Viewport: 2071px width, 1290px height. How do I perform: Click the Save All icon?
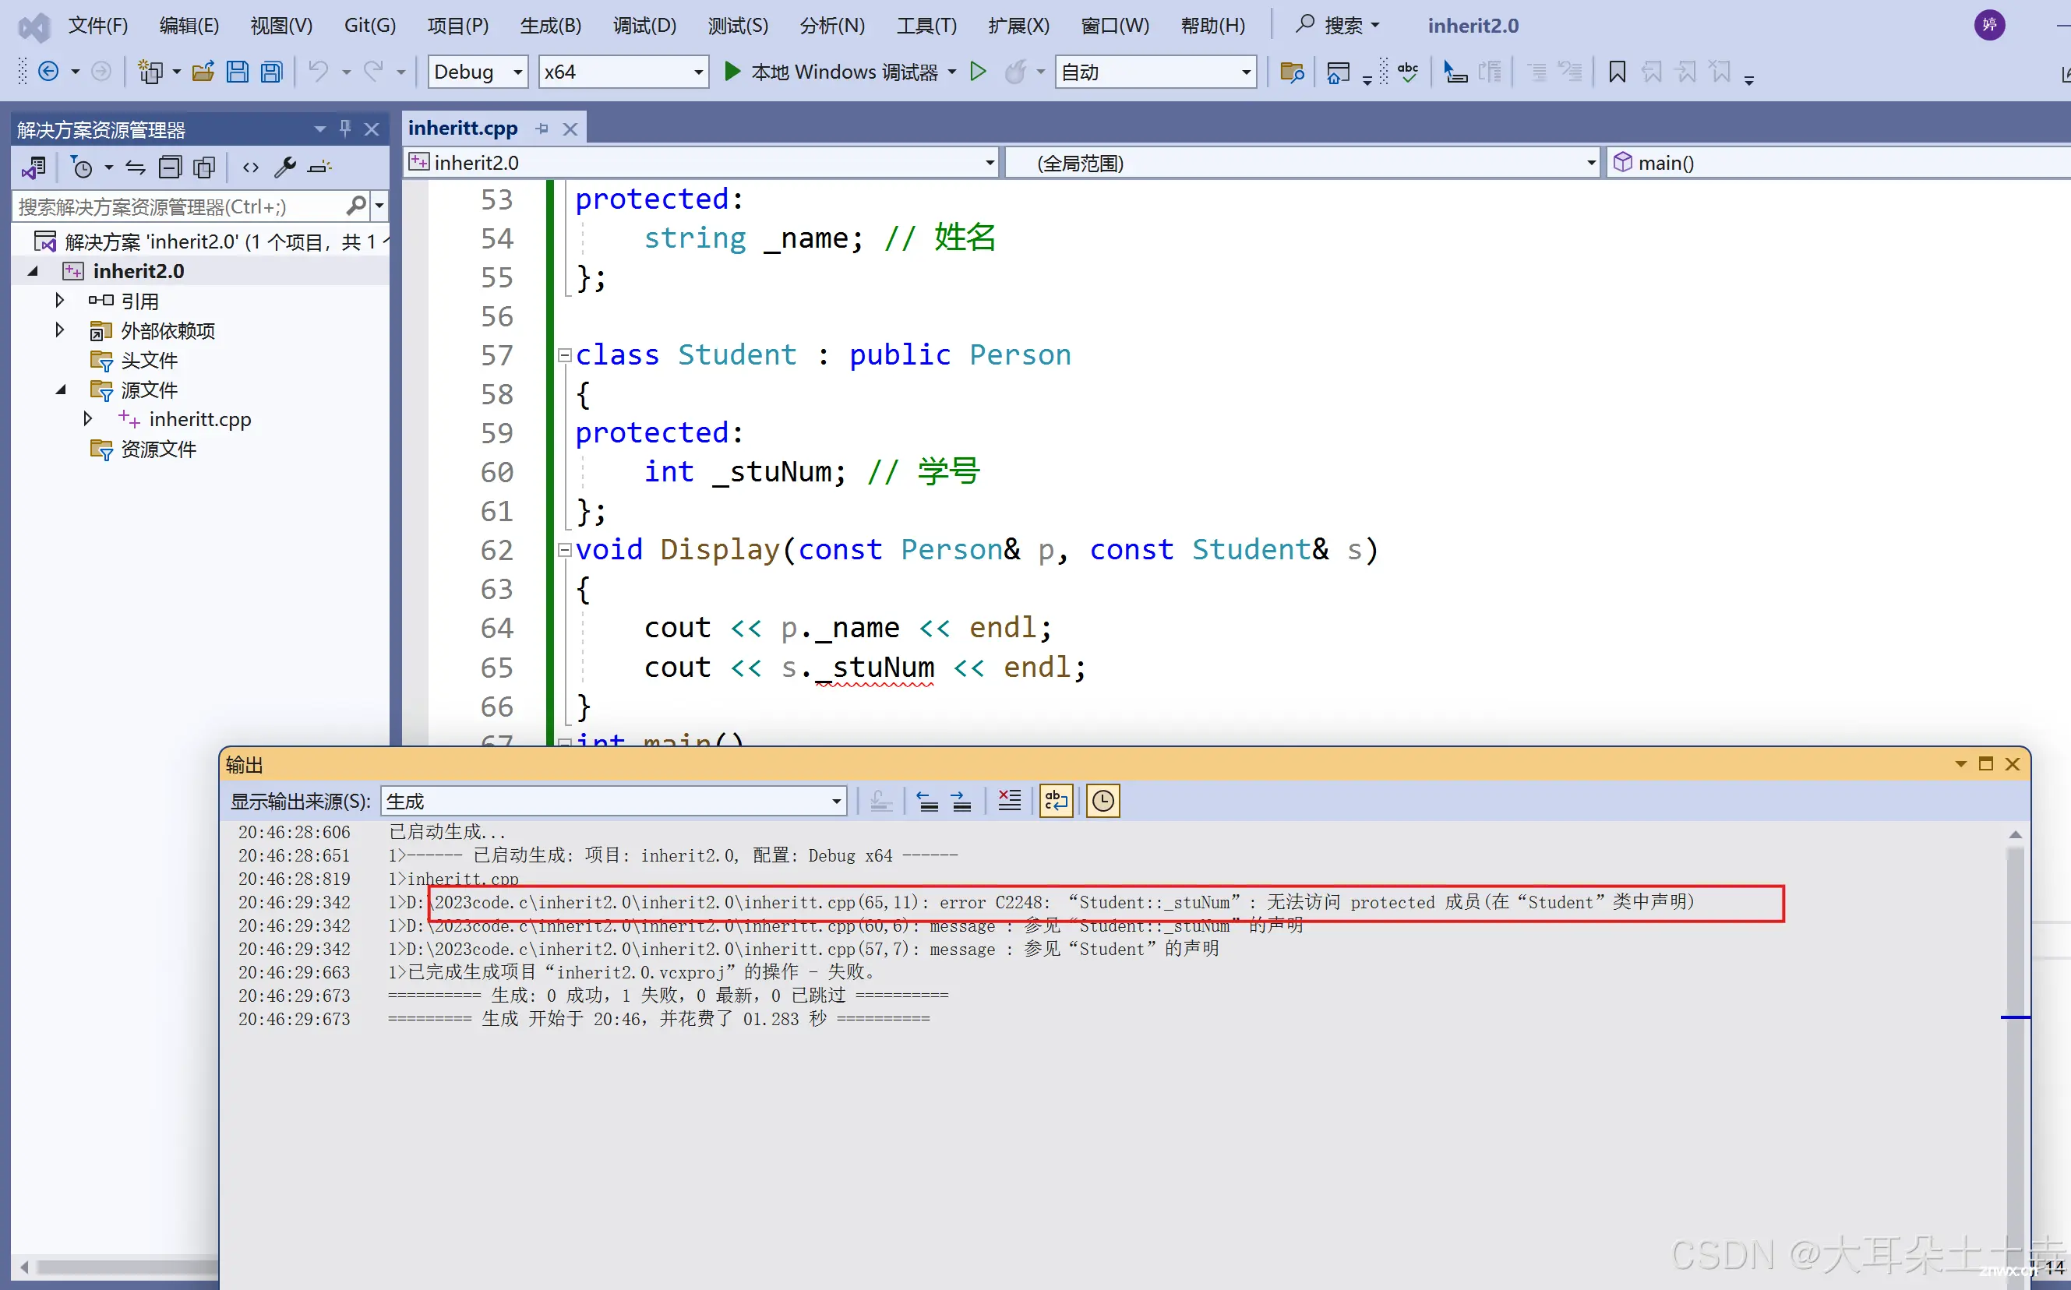click(271, 72)
